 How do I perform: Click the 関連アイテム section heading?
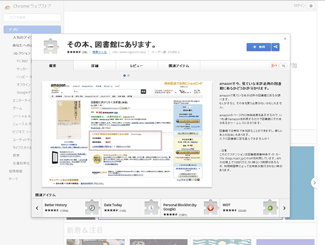pos(45,195)
